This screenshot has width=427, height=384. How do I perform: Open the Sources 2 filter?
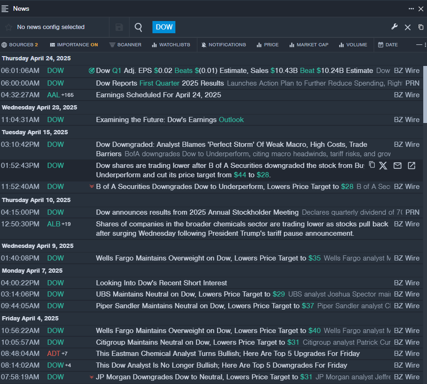(x=20, y=44)
